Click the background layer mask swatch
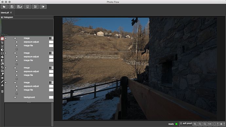The height and width of the screenshot is (127, 226). [x=51, y=97]
